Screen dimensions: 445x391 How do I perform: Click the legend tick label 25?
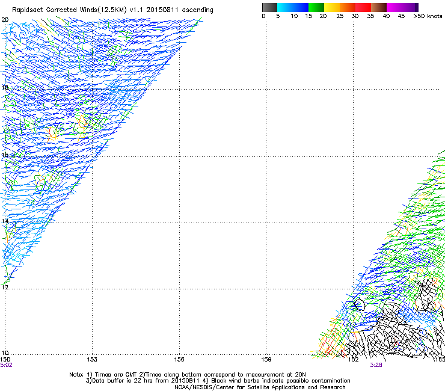(340, 16)
